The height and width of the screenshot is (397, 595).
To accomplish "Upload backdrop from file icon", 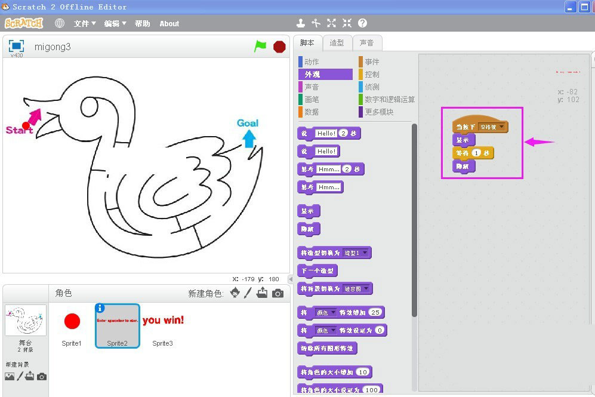I will click(30, 376).
